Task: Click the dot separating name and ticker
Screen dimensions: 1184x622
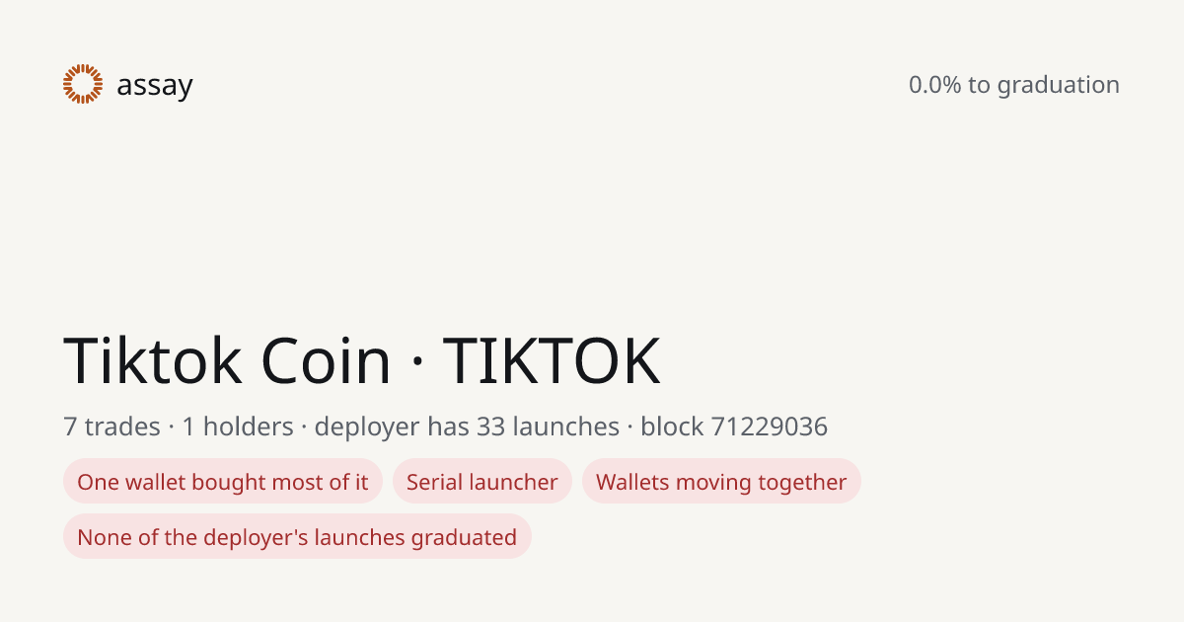Action: tap(416, 362)
